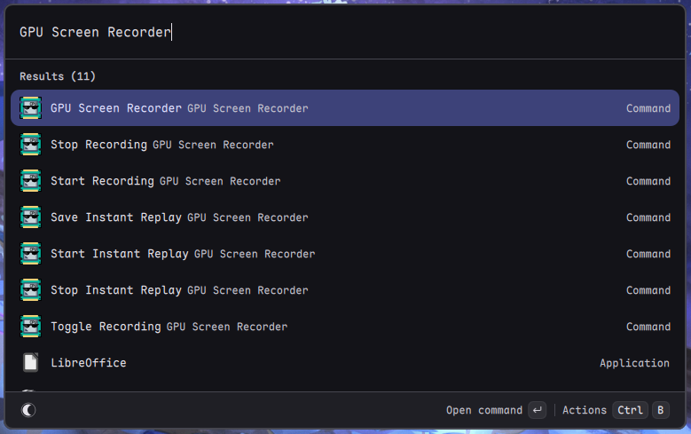Select the Start Recording command
Screen dimensions: 691x434
345,181
